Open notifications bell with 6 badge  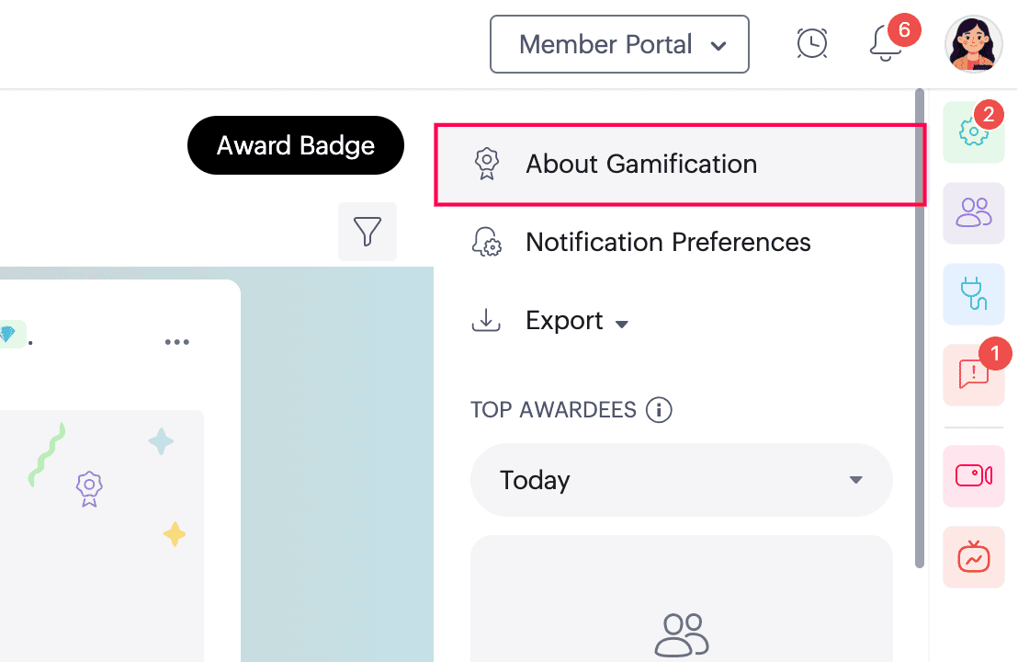887,43
